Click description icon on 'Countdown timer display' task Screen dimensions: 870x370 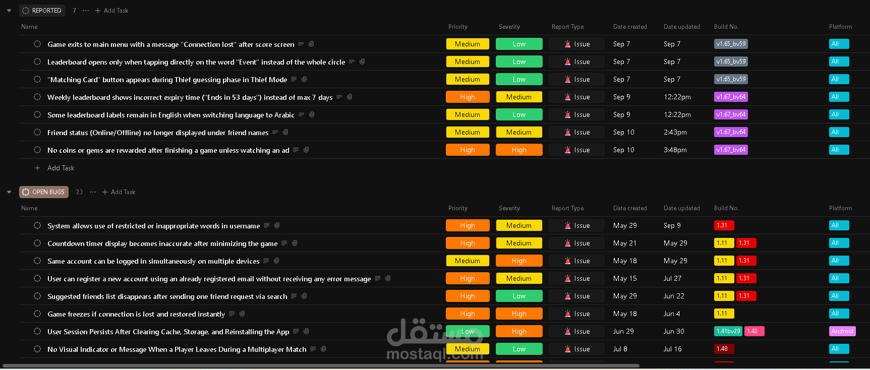click(284, 243)
